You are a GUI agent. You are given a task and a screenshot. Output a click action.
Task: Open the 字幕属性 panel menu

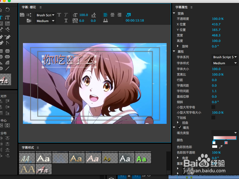[191, 7]
